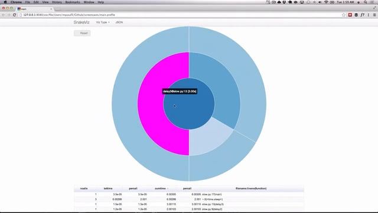378x213 pixels.
Task: Sort by filename:lineno(function) column header
Action: (x=251, y=188)
